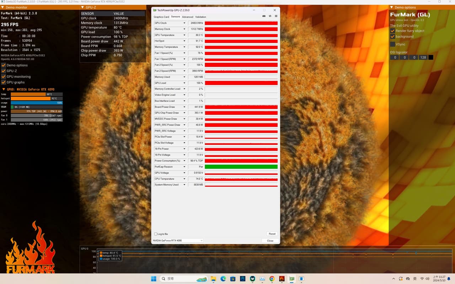Open the Board Power Draw sensor dropdown
This screenshot has width=455, height=284.
click(x=184, y=107)
